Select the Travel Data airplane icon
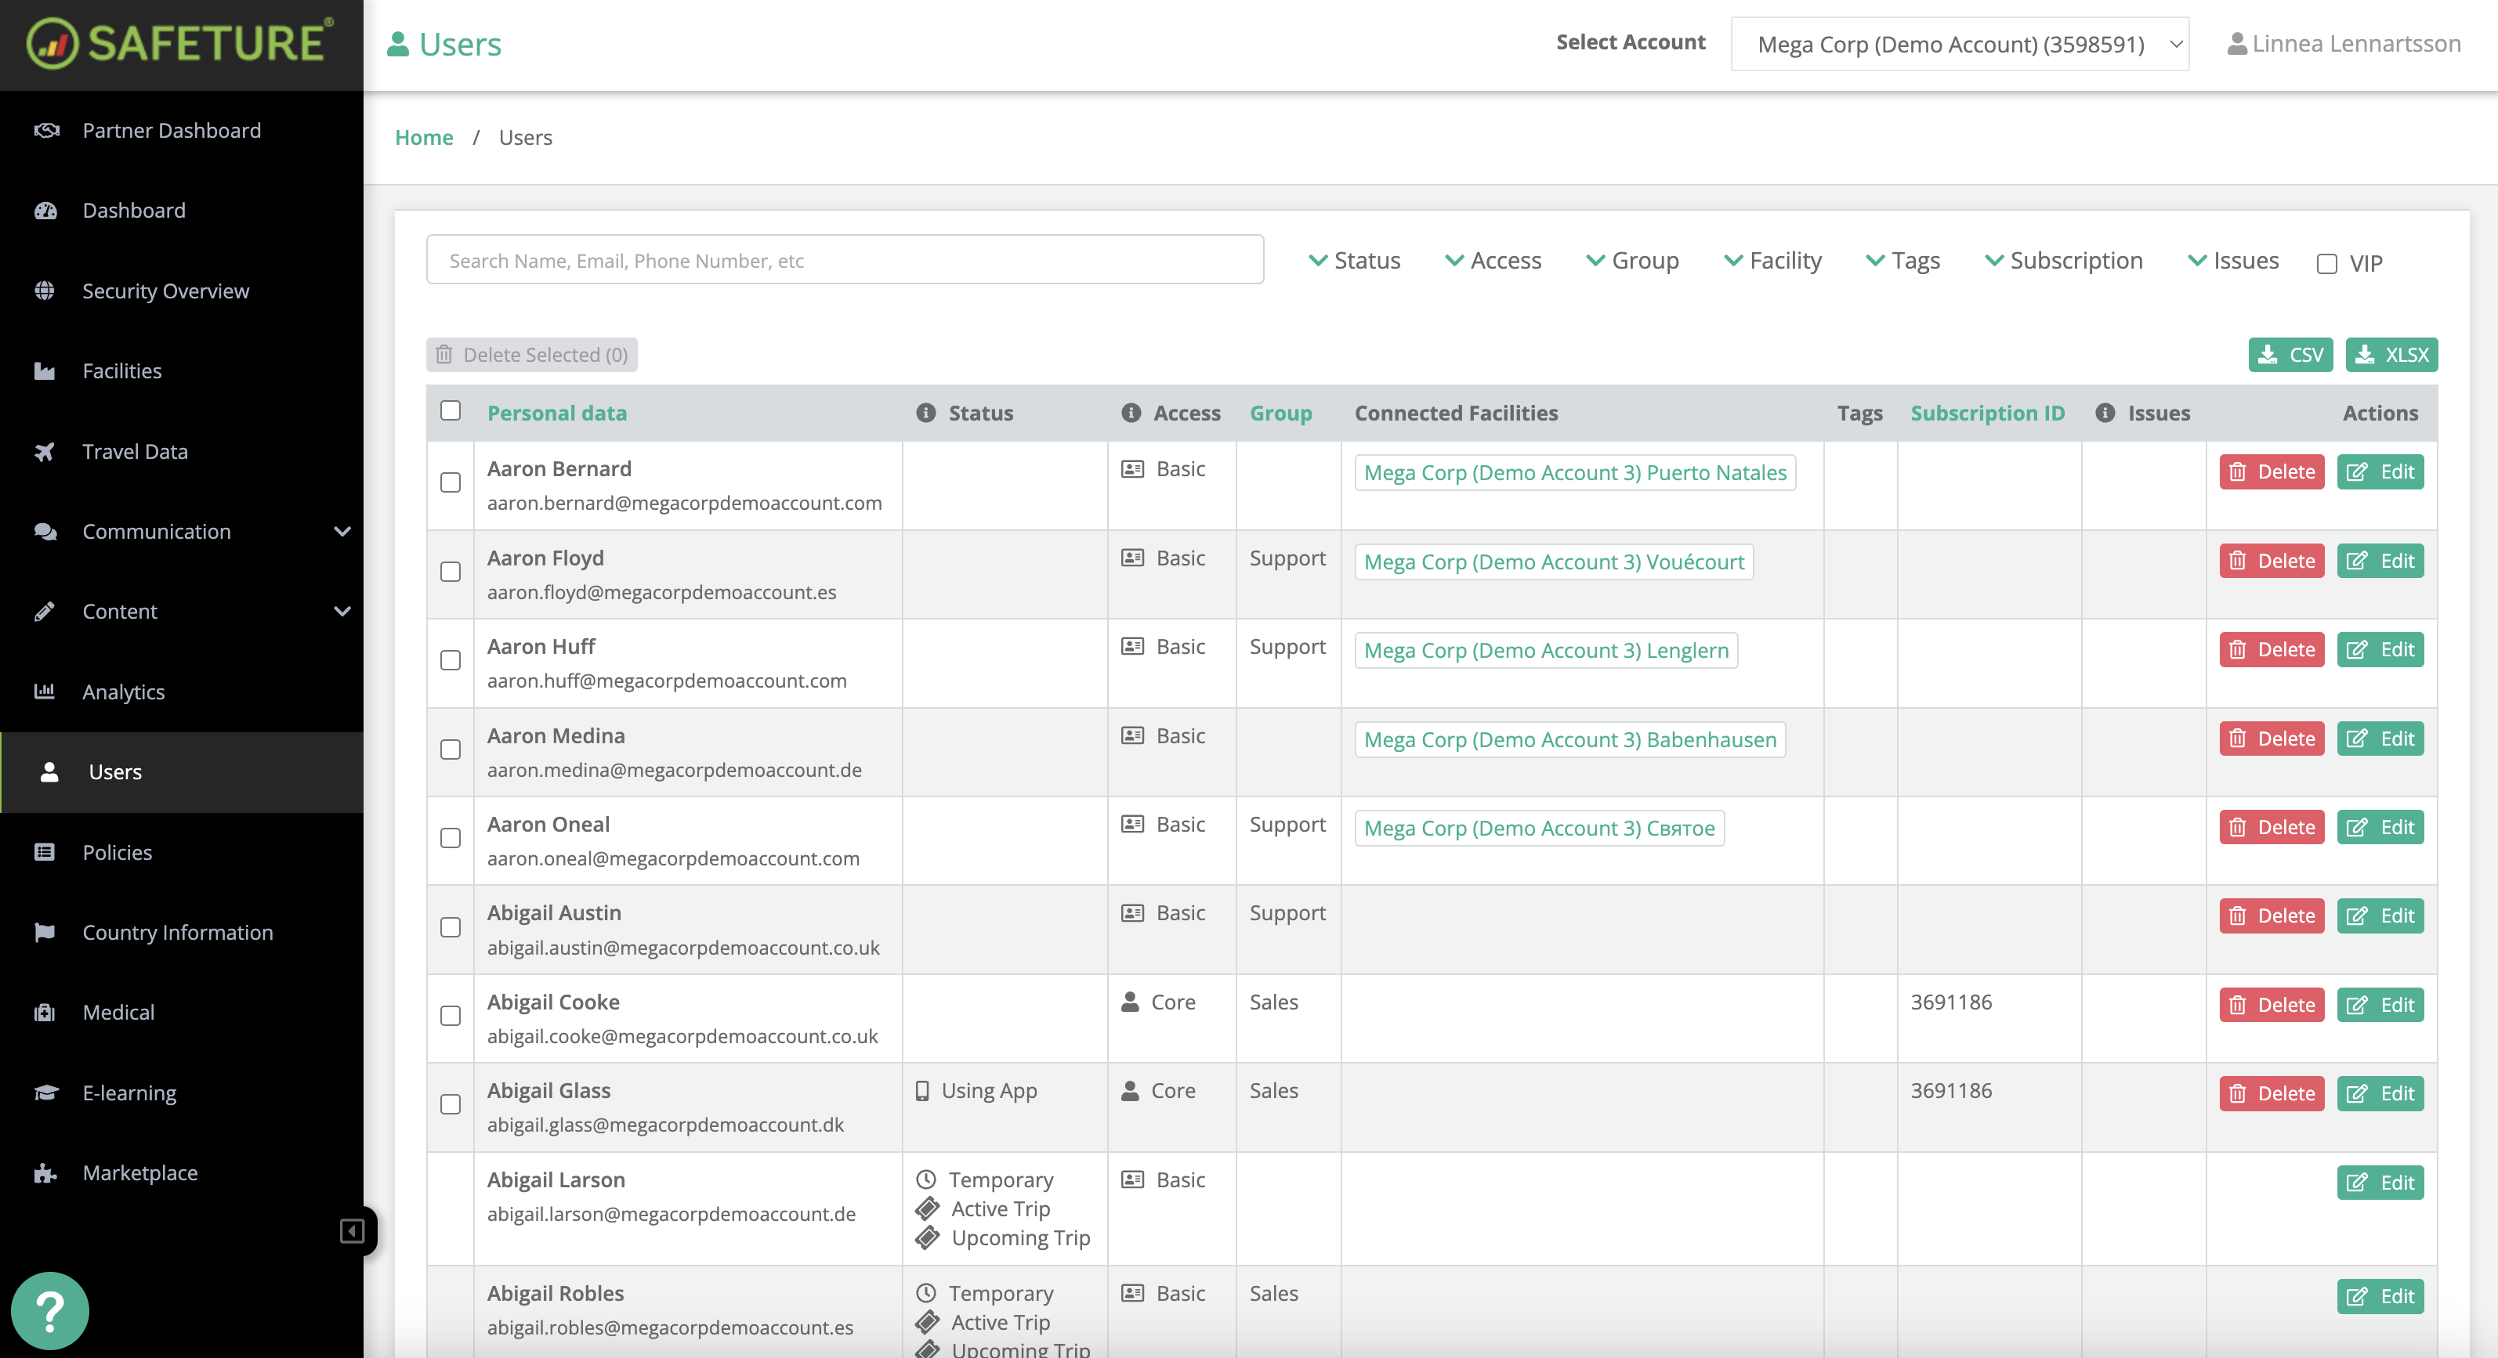Viewport: 2498px width, 1358px height. (x=45, y=451)
